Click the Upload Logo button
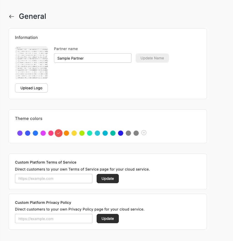The image size is (233, 241). 32,88
